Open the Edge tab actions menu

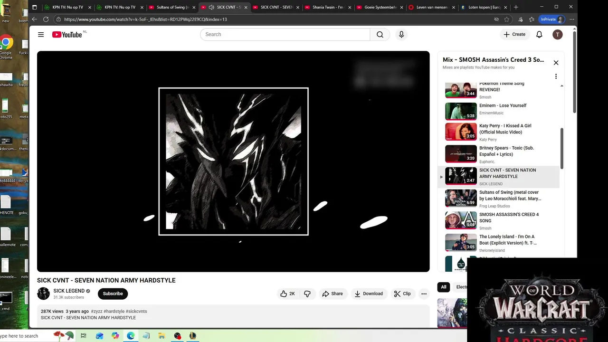click(34, 7)
